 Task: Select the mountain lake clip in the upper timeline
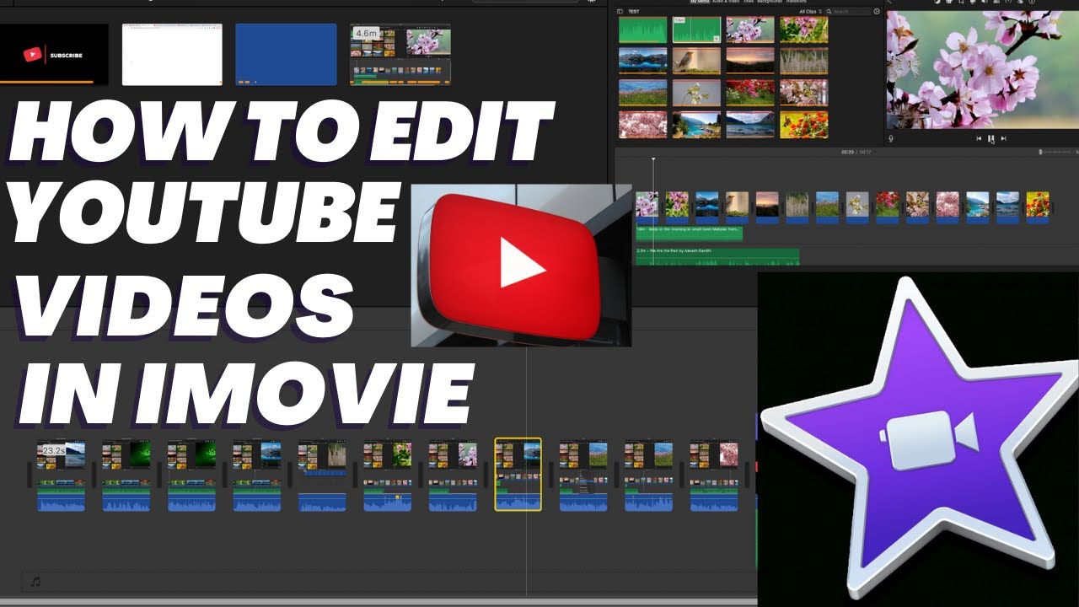point(707,207)
